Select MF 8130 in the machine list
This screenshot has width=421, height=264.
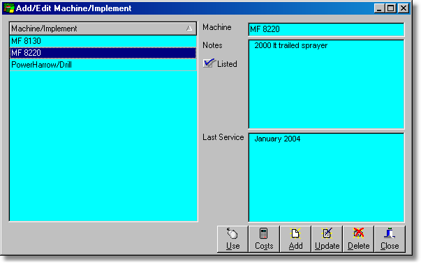(103, 41)
